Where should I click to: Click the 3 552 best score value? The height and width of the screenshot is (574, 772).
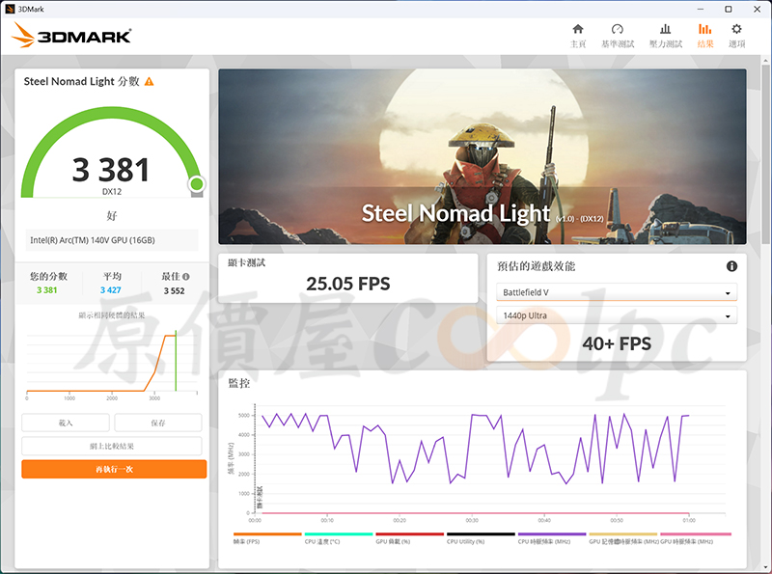click(x=175, y=291)
